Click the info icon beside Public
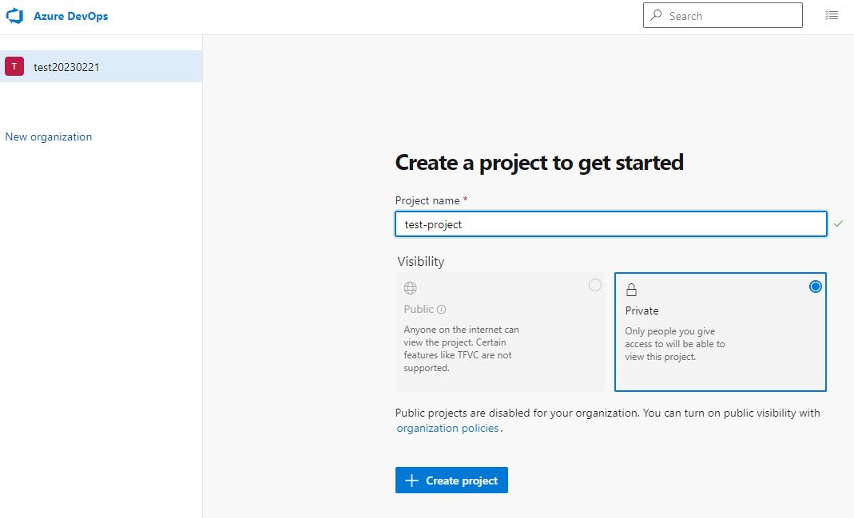The image size is (854, 518). (x=442, y=309)
